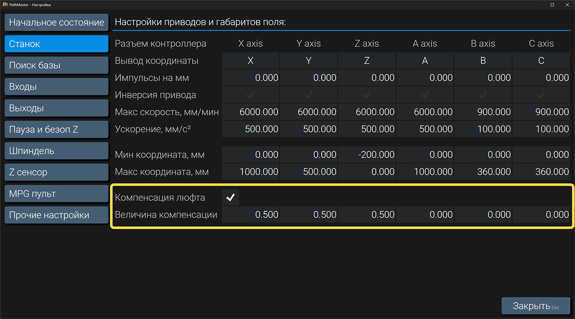Show the Прочие настройки tab
The width and height of the screenshot is (575, 319).
57,215
